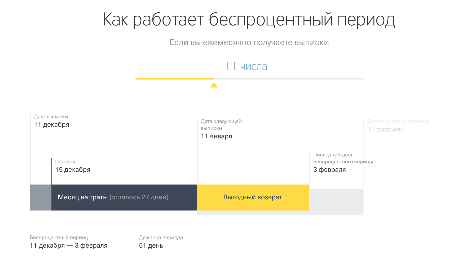Click the "11 января" statement date
This screenshot has width=466, height=263.
coord(216,136)
